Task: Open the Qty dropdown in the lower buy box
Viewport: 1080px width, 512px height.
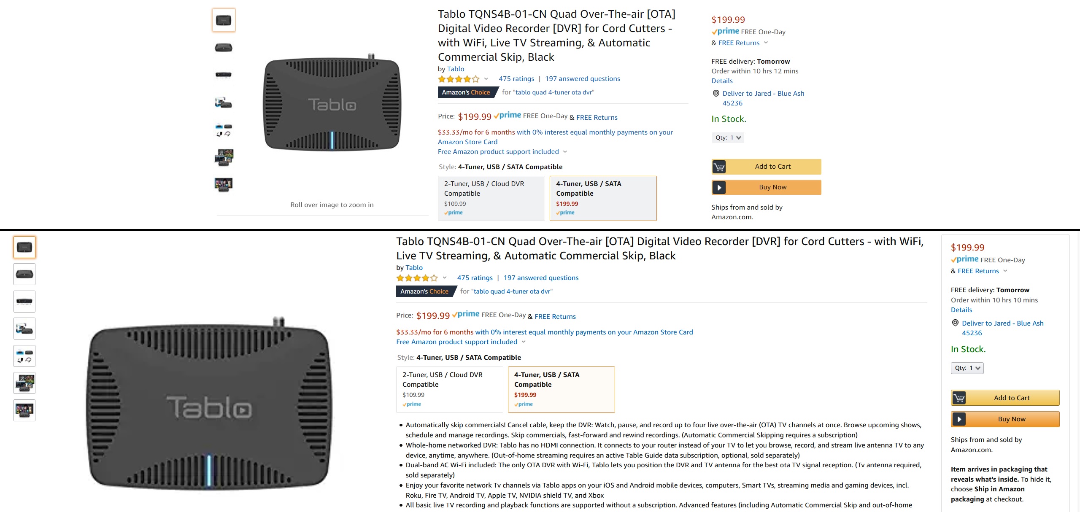Action: click(x=967, y=368)
